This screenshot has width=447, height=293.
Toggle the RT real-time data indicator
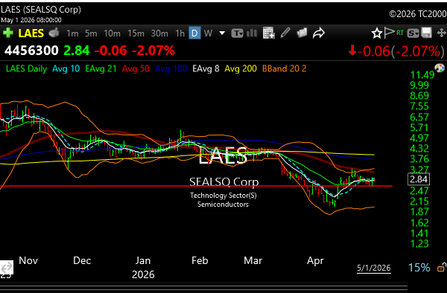(x=400, y=33)
